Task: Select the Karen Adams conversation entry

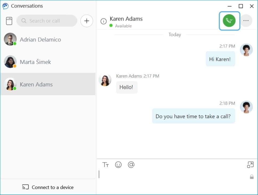Action: [x=48, y=84]
